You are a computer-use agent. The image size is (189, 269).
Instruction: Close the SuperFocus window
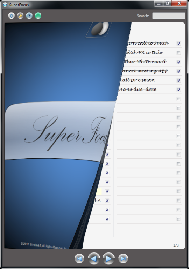[179, 3]
